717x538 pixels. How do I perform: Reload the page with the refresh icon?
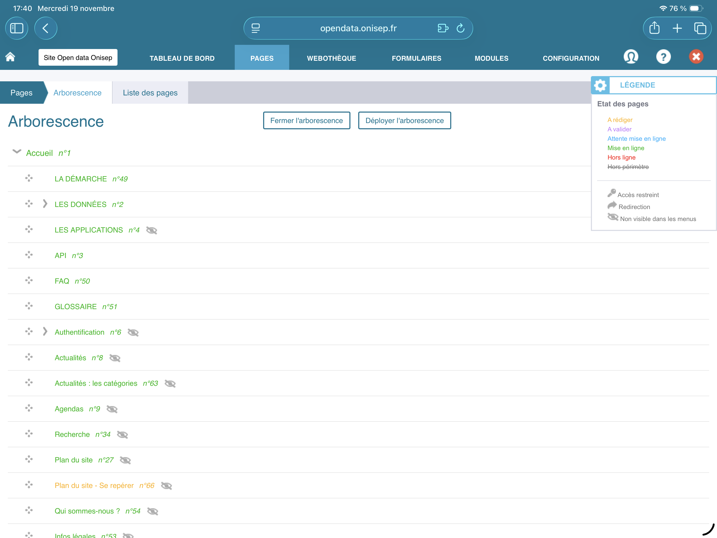point(461,28)
